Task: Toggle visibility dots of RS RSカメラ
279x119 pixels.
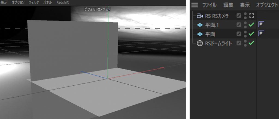Action: click(245, 16)
